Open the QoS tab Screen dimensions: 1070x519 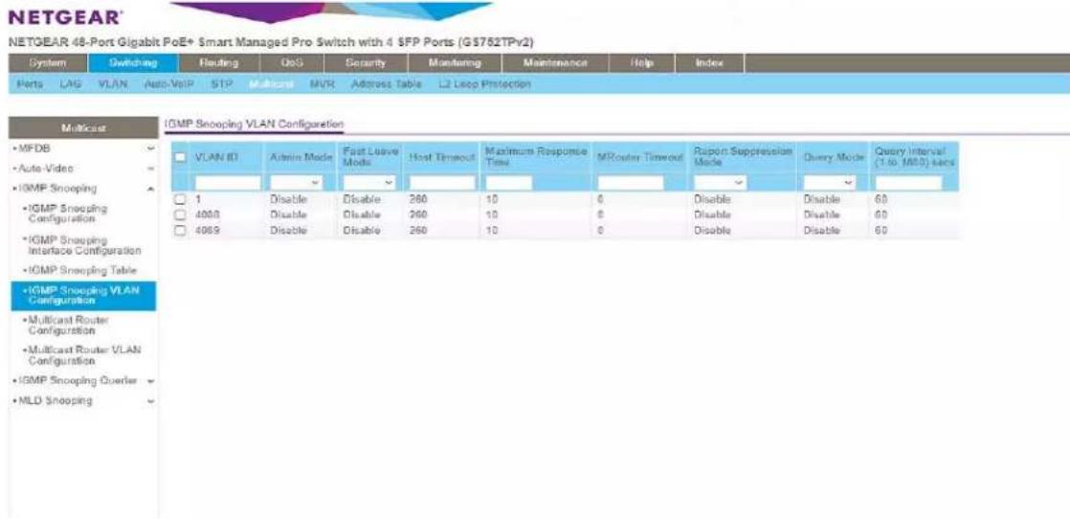click(291, 63)
